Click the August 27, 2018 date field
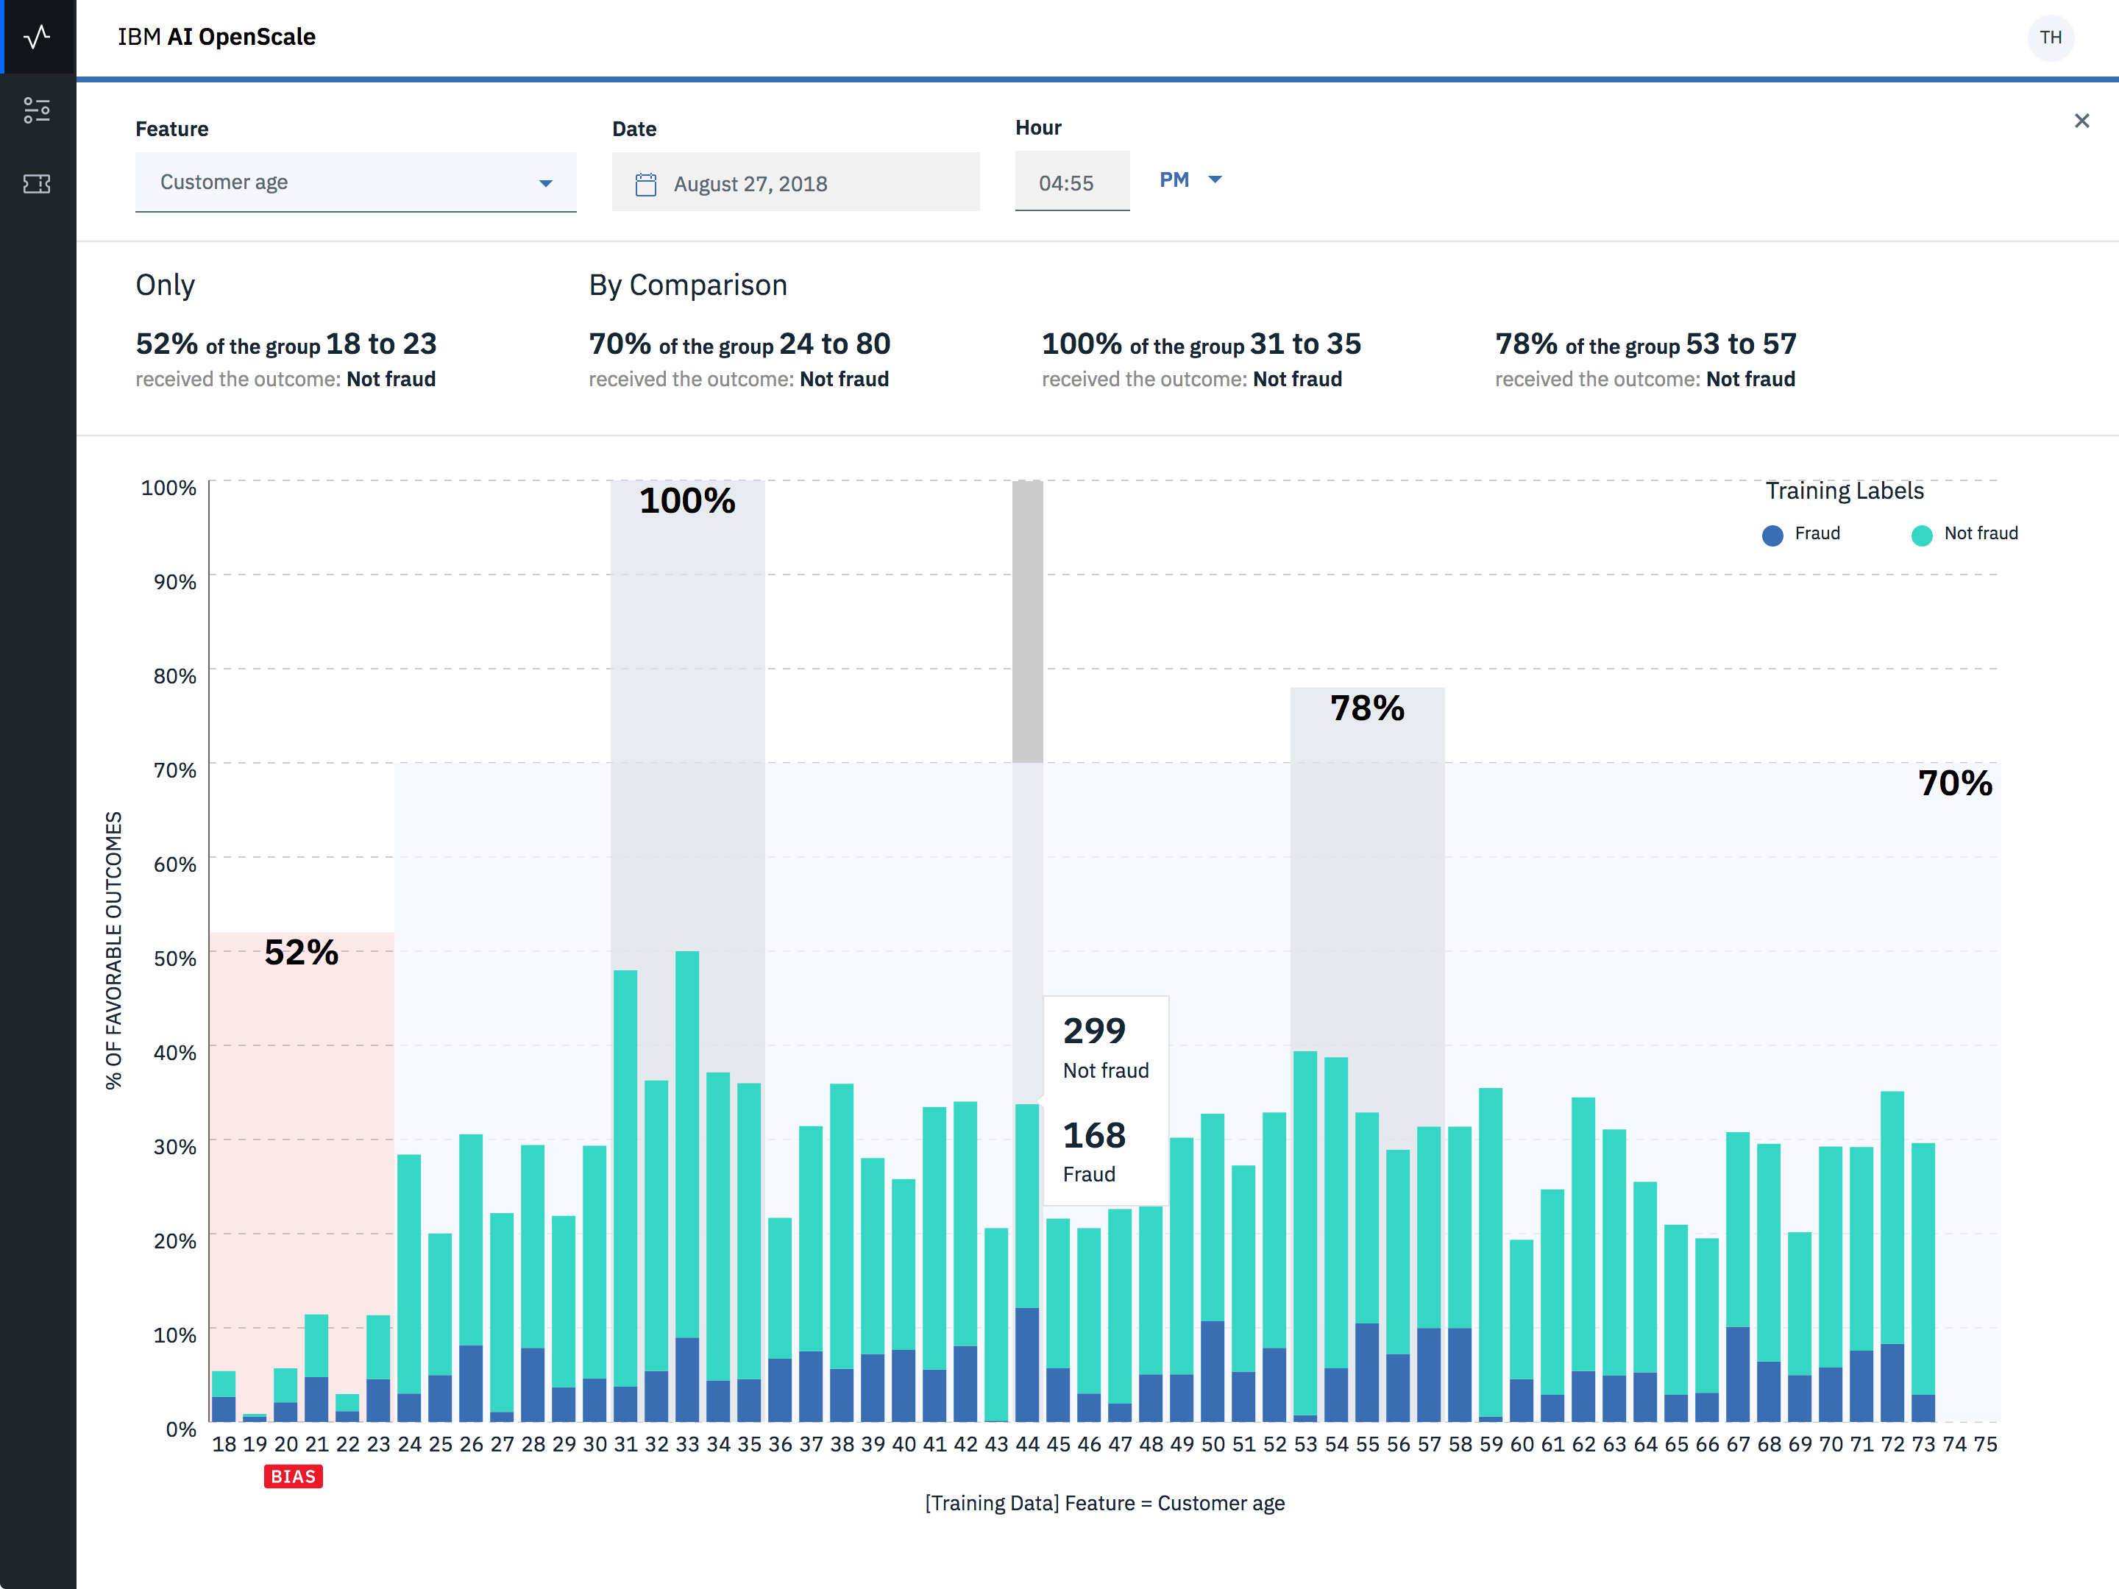2119x1589 pixels. 795,184
